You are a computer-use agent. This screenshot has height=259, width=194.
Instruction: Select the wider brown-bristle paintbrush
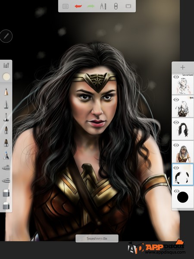6,143
